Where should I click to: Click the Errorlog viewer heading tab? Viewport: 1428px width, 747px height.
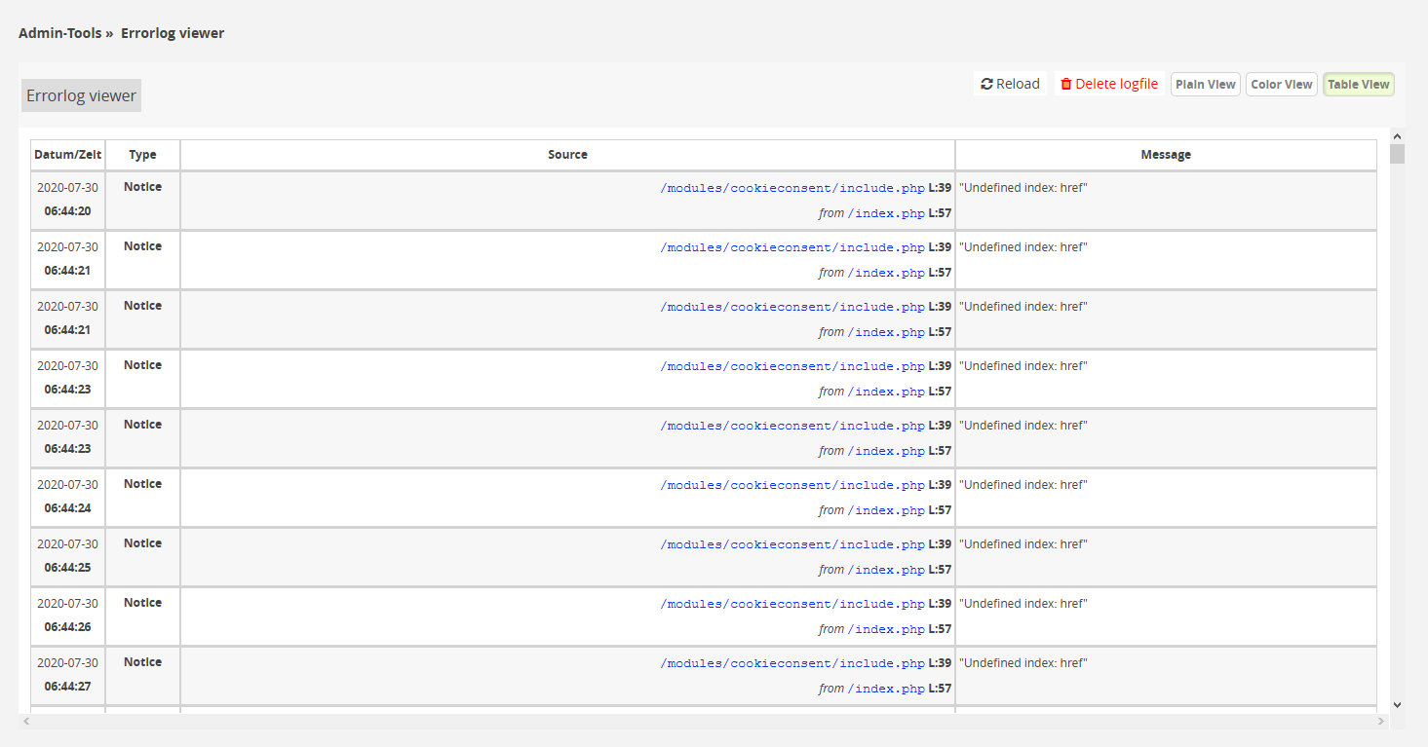tap(81, 95)
